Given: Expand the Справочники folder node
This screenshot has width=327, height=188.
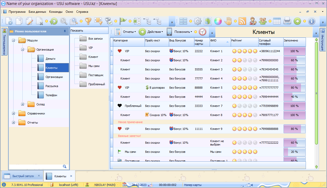Looking at the screenshot, I should [13, 113].
